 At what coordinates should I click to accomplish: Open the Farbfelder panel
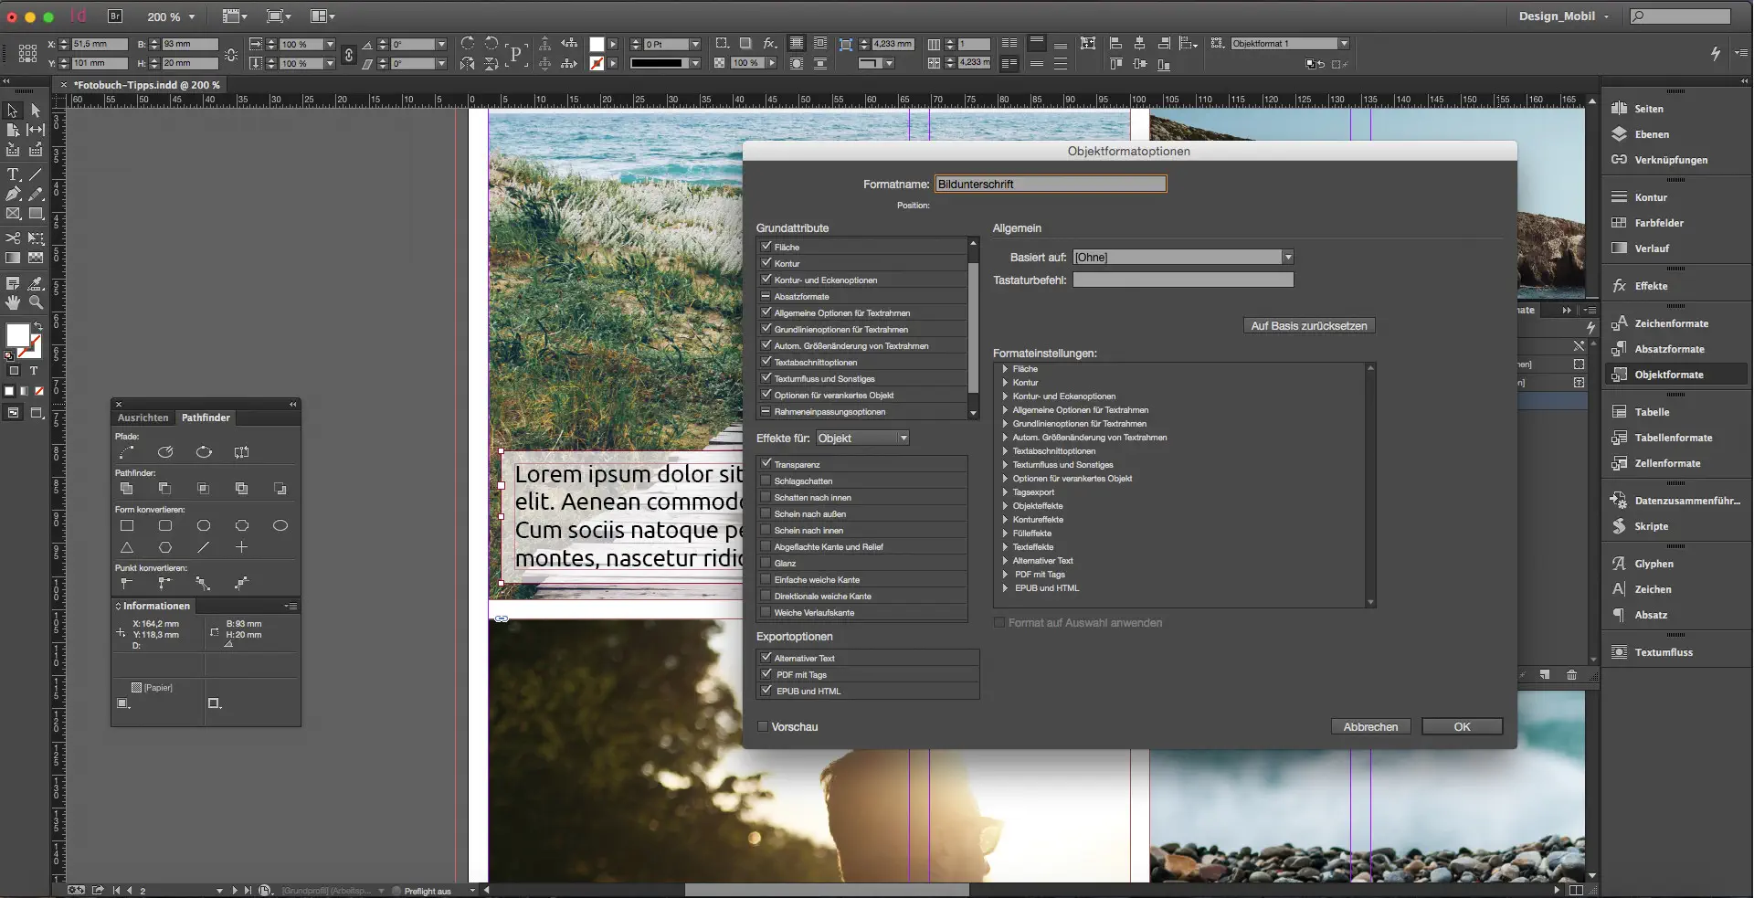click(1655, 222)
